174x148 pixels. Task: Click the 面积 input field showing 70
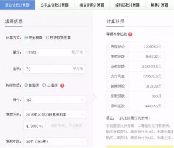pos(55,69)
